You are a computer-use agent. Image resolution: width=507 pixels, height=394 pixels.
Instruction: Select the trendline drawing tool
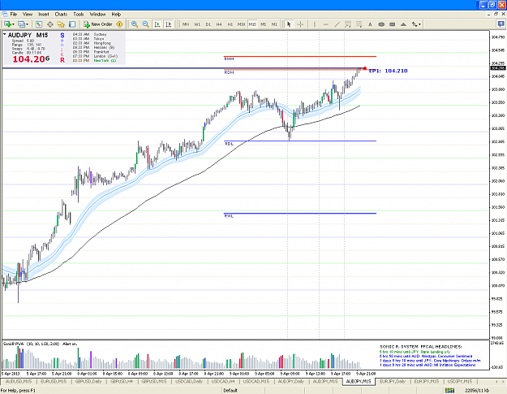[x=337, y=24]
